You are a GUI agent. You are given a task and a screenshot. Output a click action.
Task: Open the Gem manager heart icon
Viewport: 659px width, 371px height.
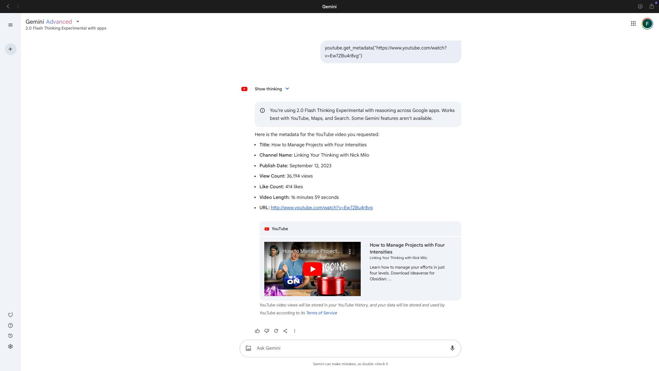[10, 315]
